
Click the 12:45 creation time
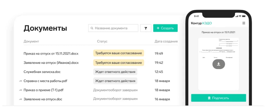[x=159, y=72]
